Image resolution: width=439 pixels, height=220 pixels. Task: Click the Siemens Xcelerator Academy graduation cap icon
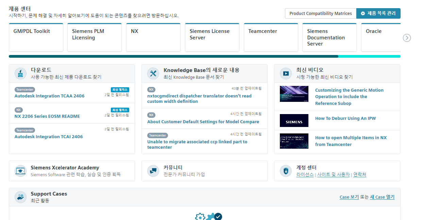pos(20,171)
